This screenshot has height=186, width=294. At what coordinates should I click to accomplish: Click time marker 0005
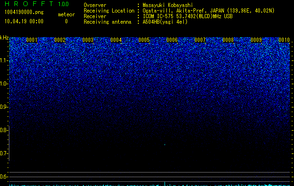click(144, 40)
